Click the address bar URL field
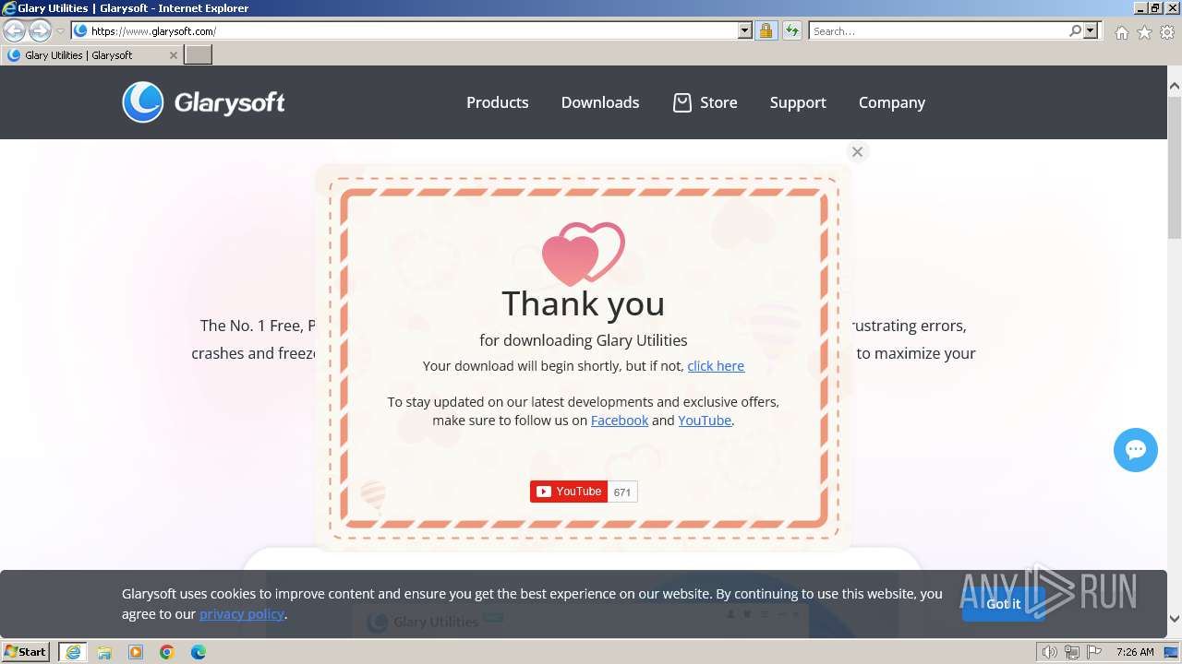This screenshot has width=1182, height=664. [x=413, y=30]
